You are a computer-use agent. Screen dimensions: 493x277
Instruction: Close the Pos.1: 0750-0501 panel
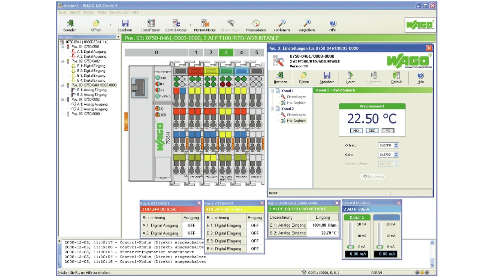point(199,203)
